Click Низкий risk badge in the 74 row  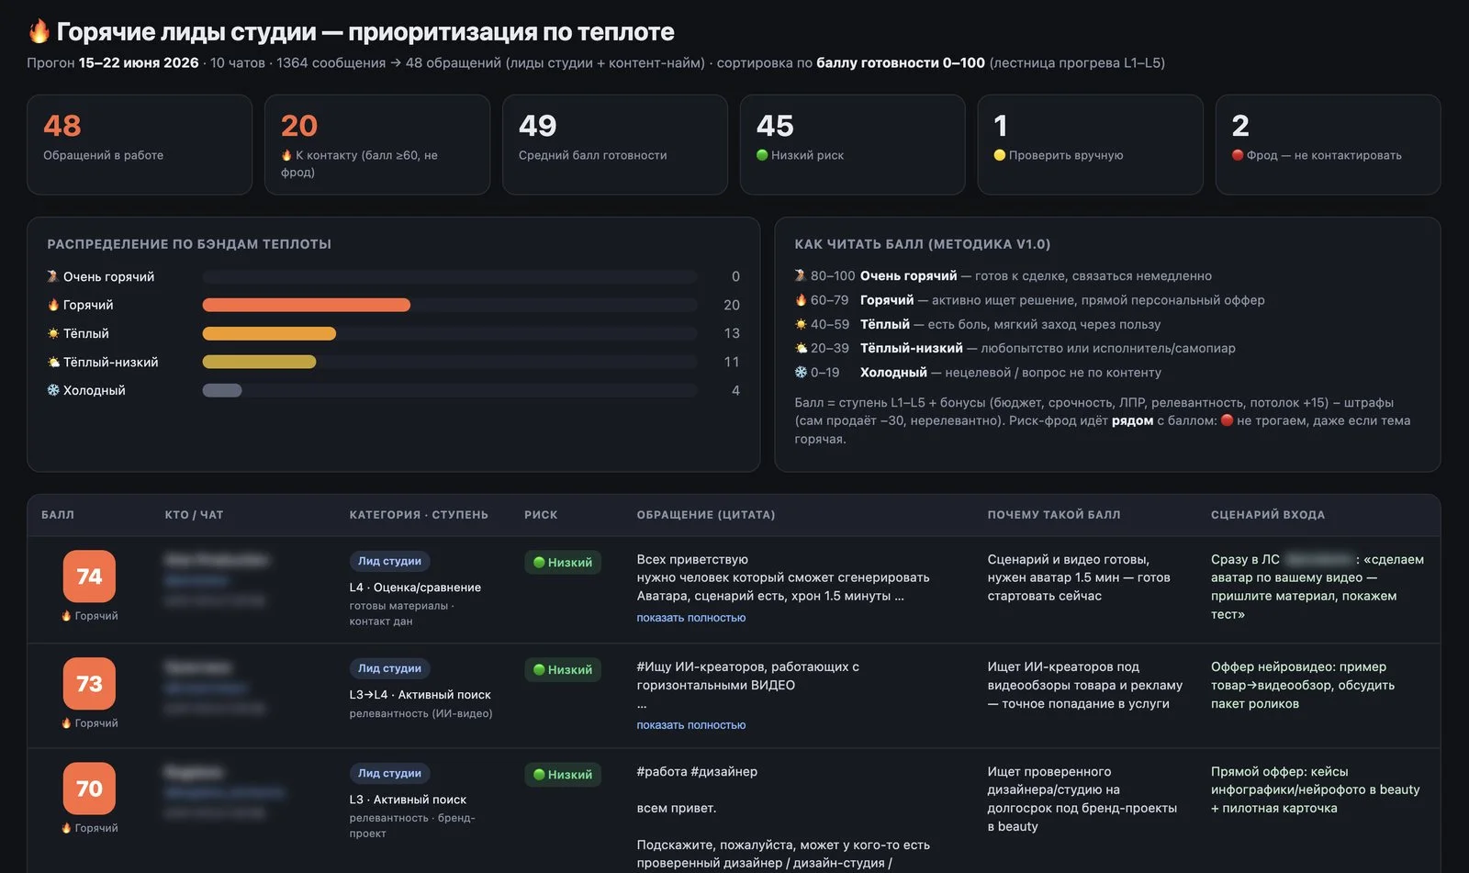563,563
